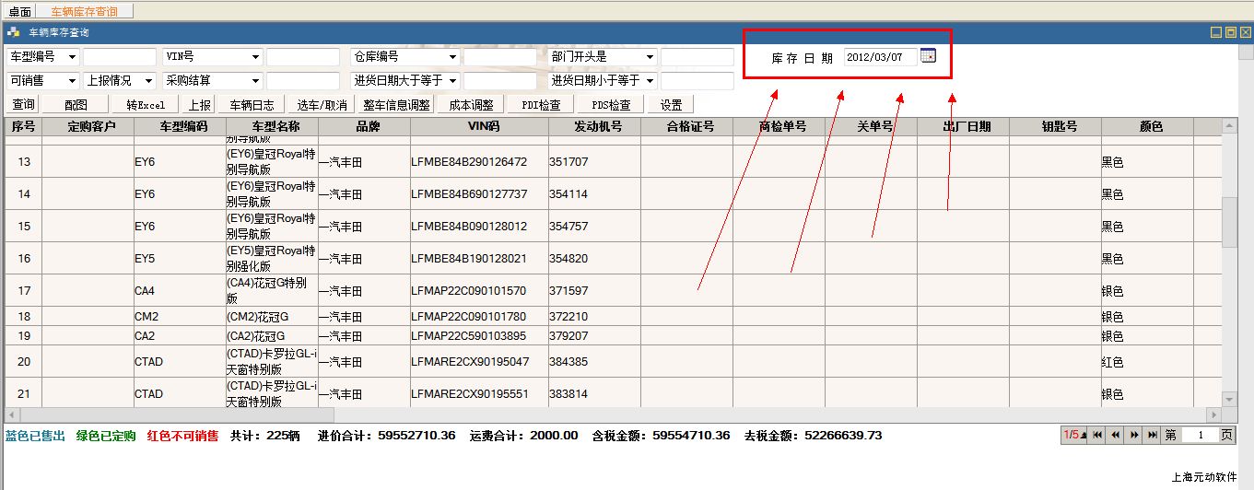This screenshot has width=1254, height=490.
Task: Restore the inner 车辆库存查询 window
Action: (1230, 32)
